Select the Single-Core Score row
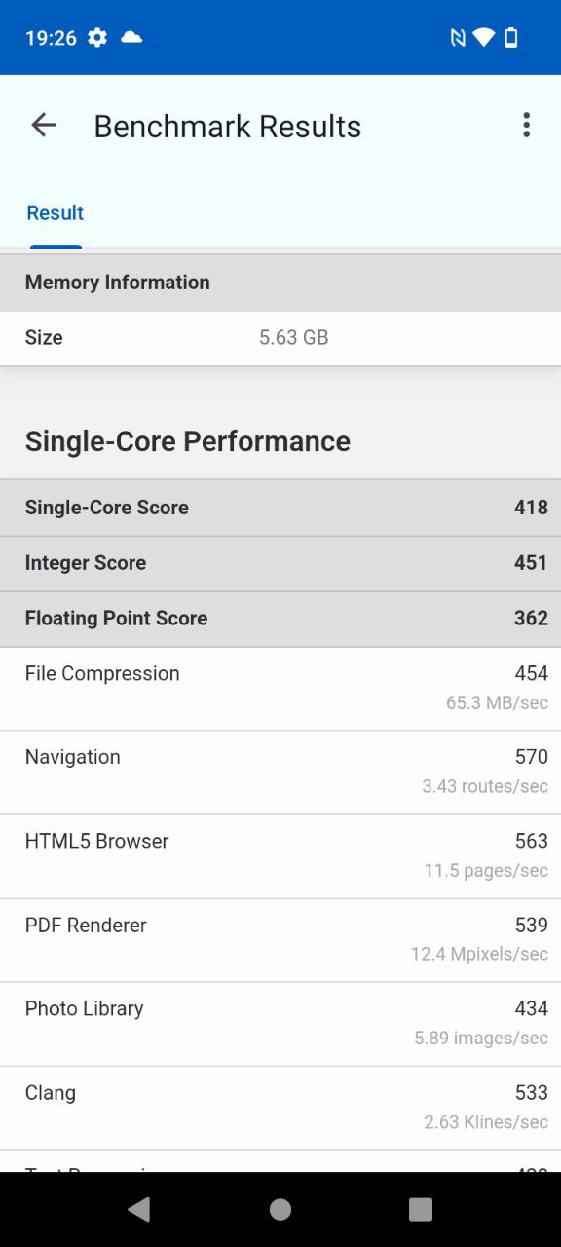Image resolution: width=561 pixels, height=1247 pixels. click(280, 508)
